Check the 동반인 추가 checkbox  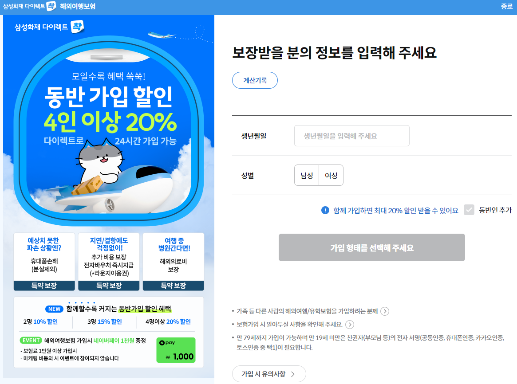pyautogui.click(x=469, y=210)
